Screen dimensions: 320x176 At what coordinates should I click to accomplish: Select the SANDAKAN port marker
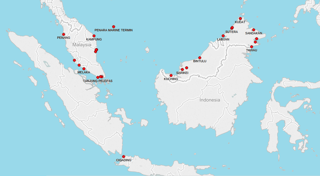pos(253,30)
